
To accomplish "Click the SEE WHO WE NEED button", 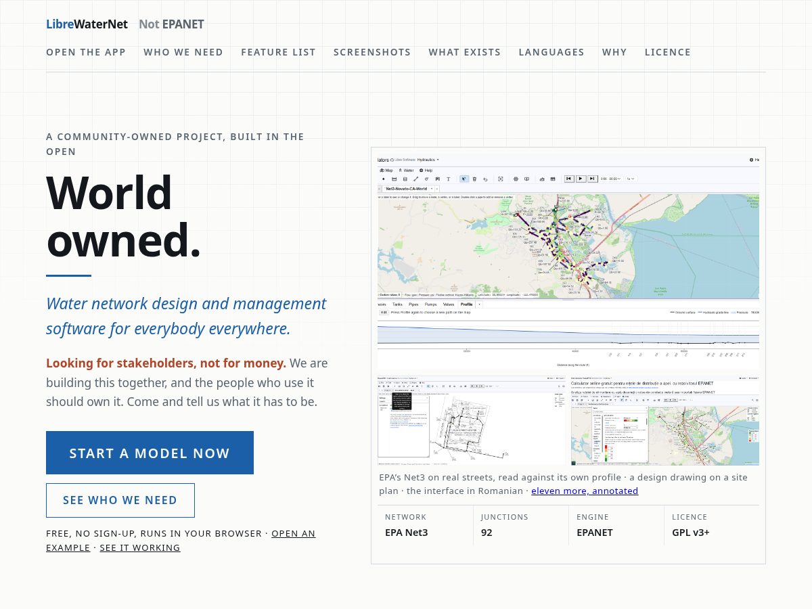I will tap(120, 500).
